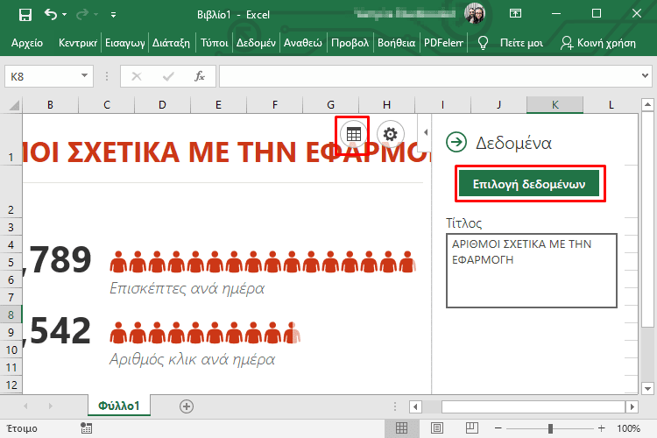Click the macro recording status bar icon
The image size is (657, 438).
(x=86, y=428)
